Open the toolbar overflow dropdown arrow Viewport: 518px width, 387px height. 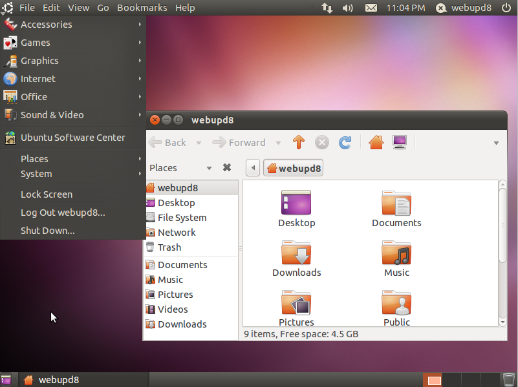click(496, 143)
